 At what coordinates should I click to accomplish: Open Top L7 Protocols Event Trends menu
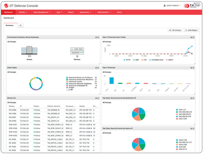193,37
